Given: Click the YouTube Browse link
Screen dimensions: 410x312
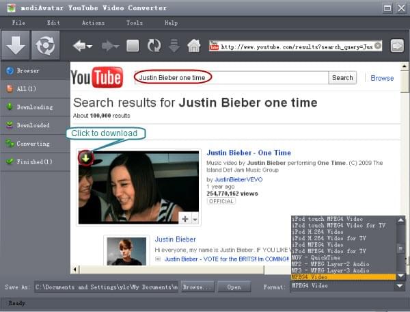Looking at the screenshot, I should pyautogui.click(x=382, y=78).
